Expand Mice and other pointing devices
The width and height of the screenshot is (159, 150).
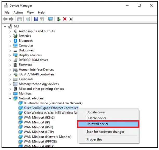pos(10,89)
